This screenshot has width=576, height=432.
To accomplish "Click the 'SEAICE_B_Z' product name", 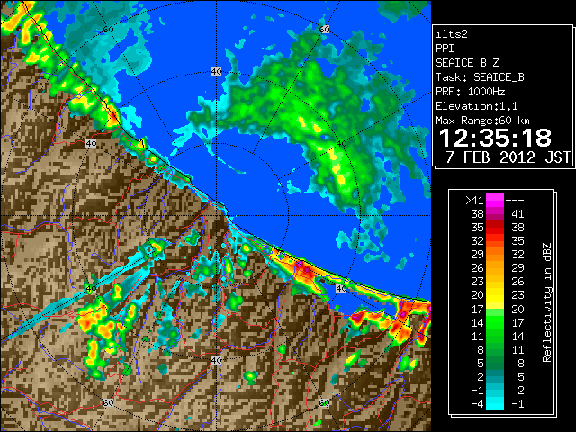I will (x=467, y=63).
